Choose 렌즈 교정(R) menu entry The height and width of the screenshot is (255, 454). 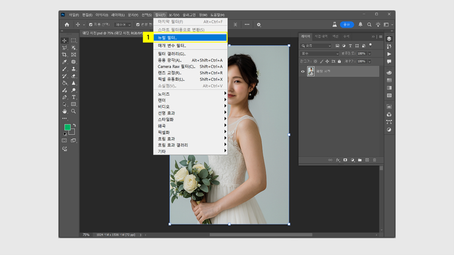190,73
